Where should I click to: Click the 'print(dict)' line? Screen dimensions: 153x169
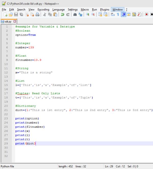pos(25,144)
